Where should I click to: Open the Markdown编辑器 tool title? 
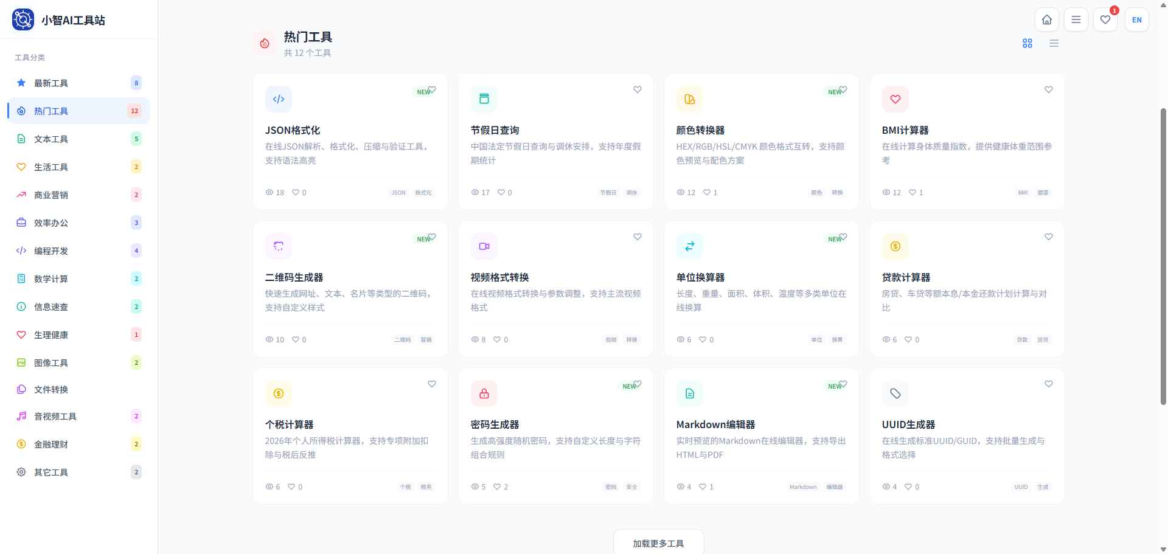click(716, 424)
